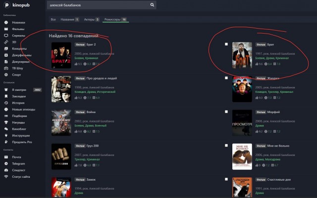Image resolution: width=317 pixels, height=198 pixels.
Task: Open the Морфий title link
Action: [273, 112]
